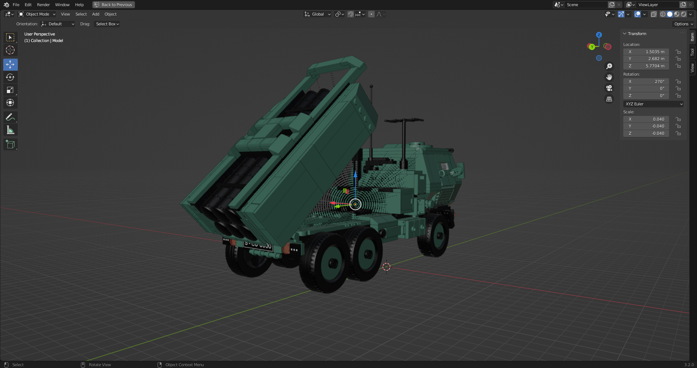Open the XYZ Euler rotation mode dropdown

pyautogui.click(x=653, y=104)
